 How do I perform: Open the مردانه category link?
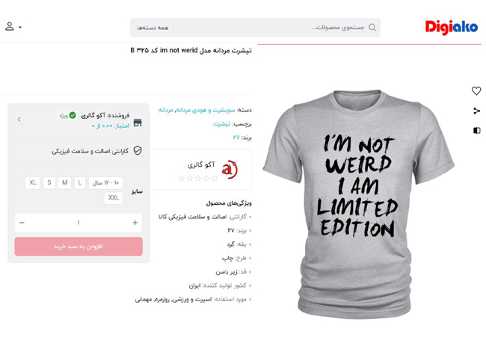tap(166, 110)
